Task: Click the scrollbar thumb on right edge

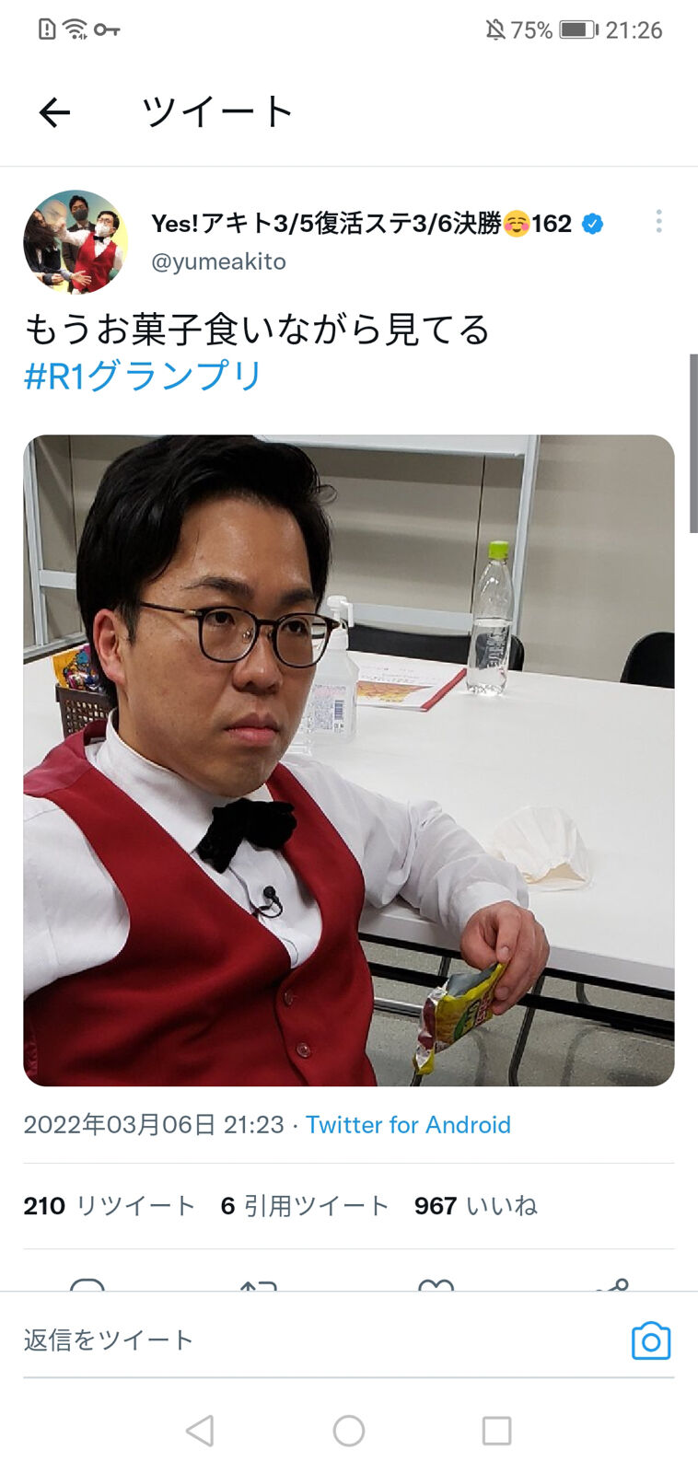Action: coord(693,444)
